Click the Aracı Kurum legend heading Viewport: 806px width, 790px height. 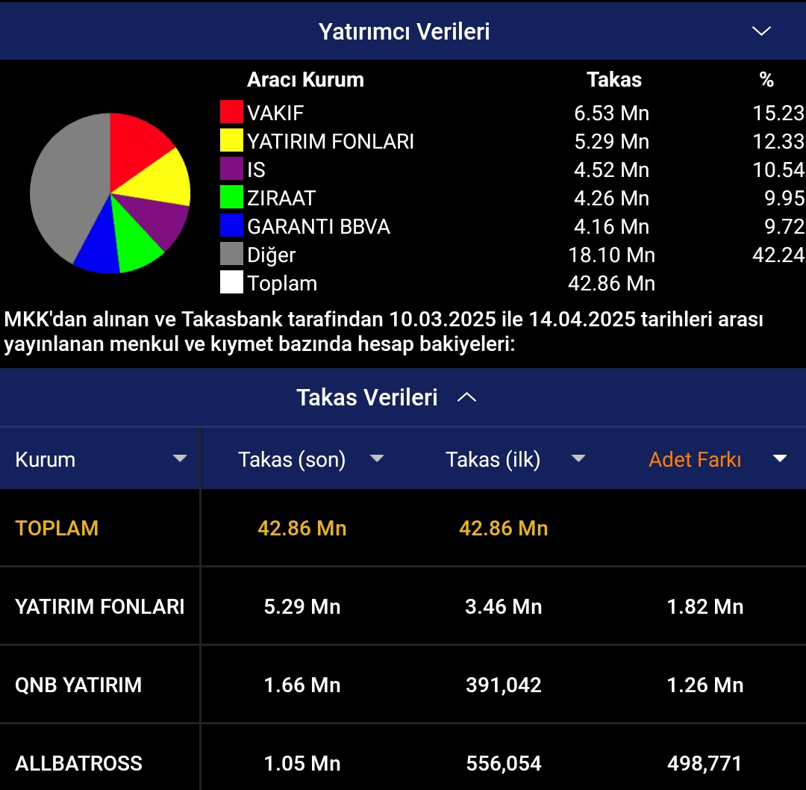[305, 80]
